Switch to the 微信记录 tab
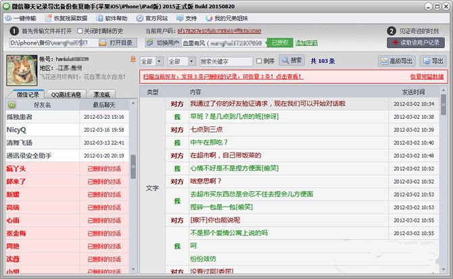453x279 pixels. [x=28, y=95]
